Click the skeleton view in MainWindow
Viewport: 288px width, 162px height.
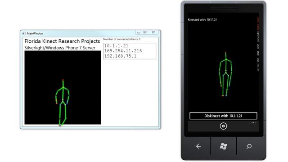point(63,88)
